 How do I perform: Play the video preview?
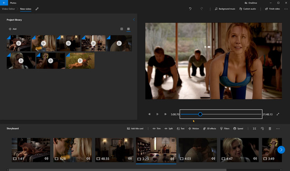(157, 114)
